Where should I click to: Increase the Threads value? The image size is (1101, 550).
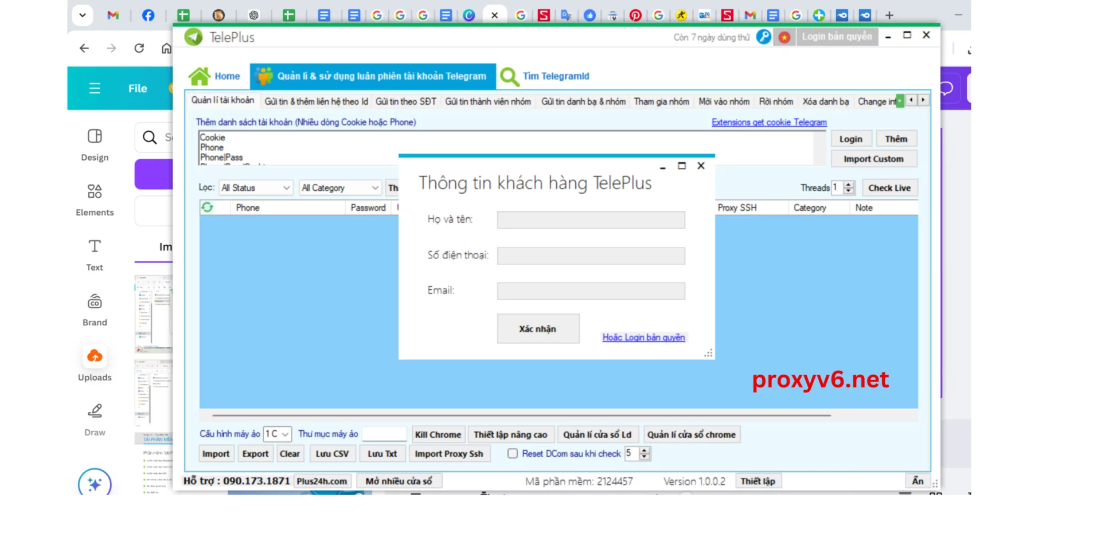849,184
